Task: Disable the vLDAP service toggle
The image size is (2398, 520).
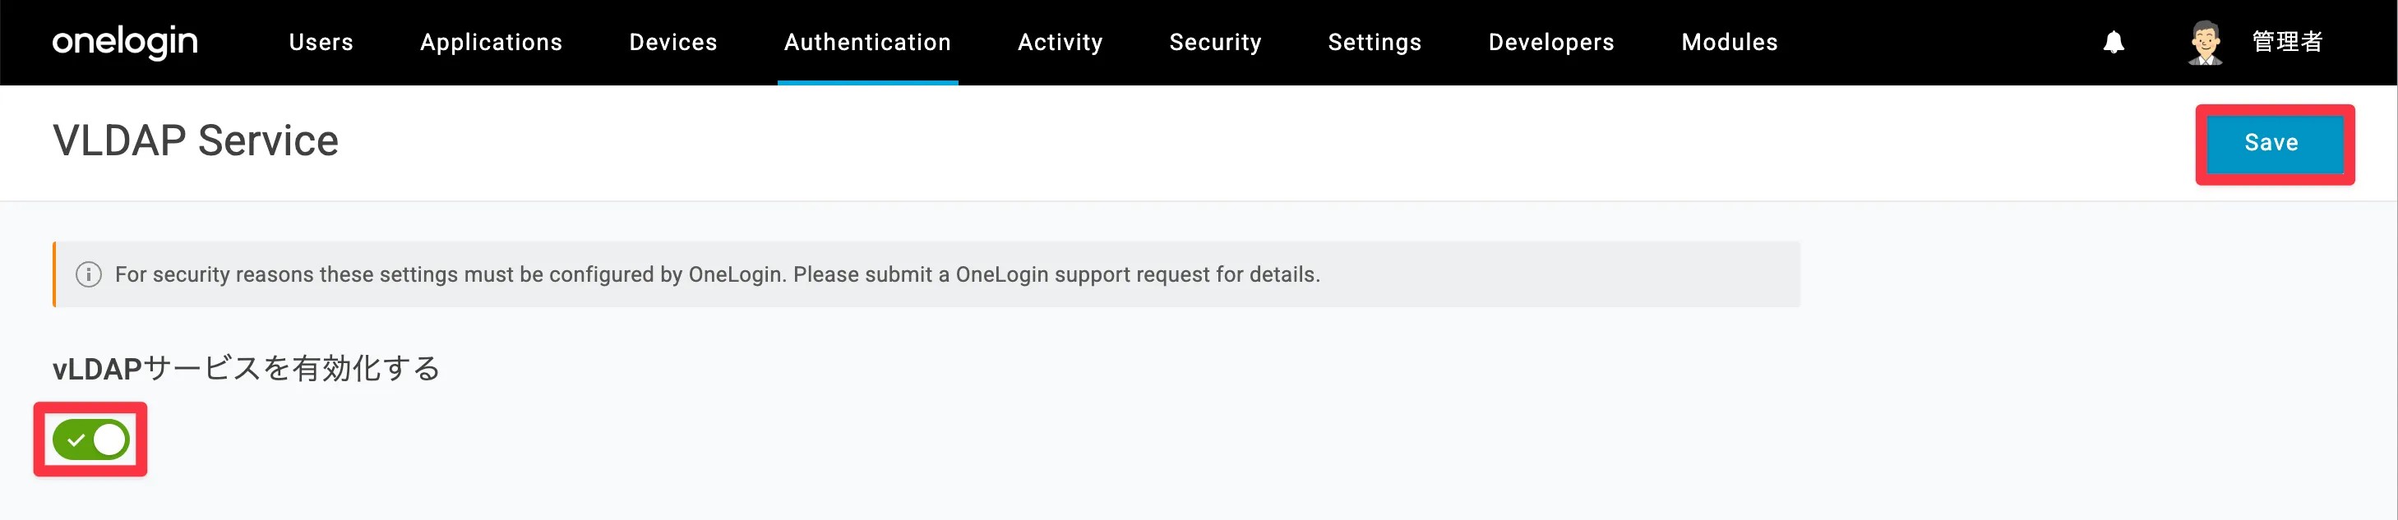Action: point(91,440)
